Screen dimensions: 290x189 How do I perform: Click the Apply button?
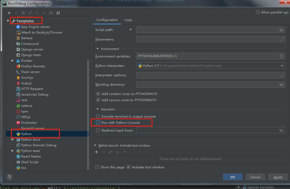pos(278,177)
